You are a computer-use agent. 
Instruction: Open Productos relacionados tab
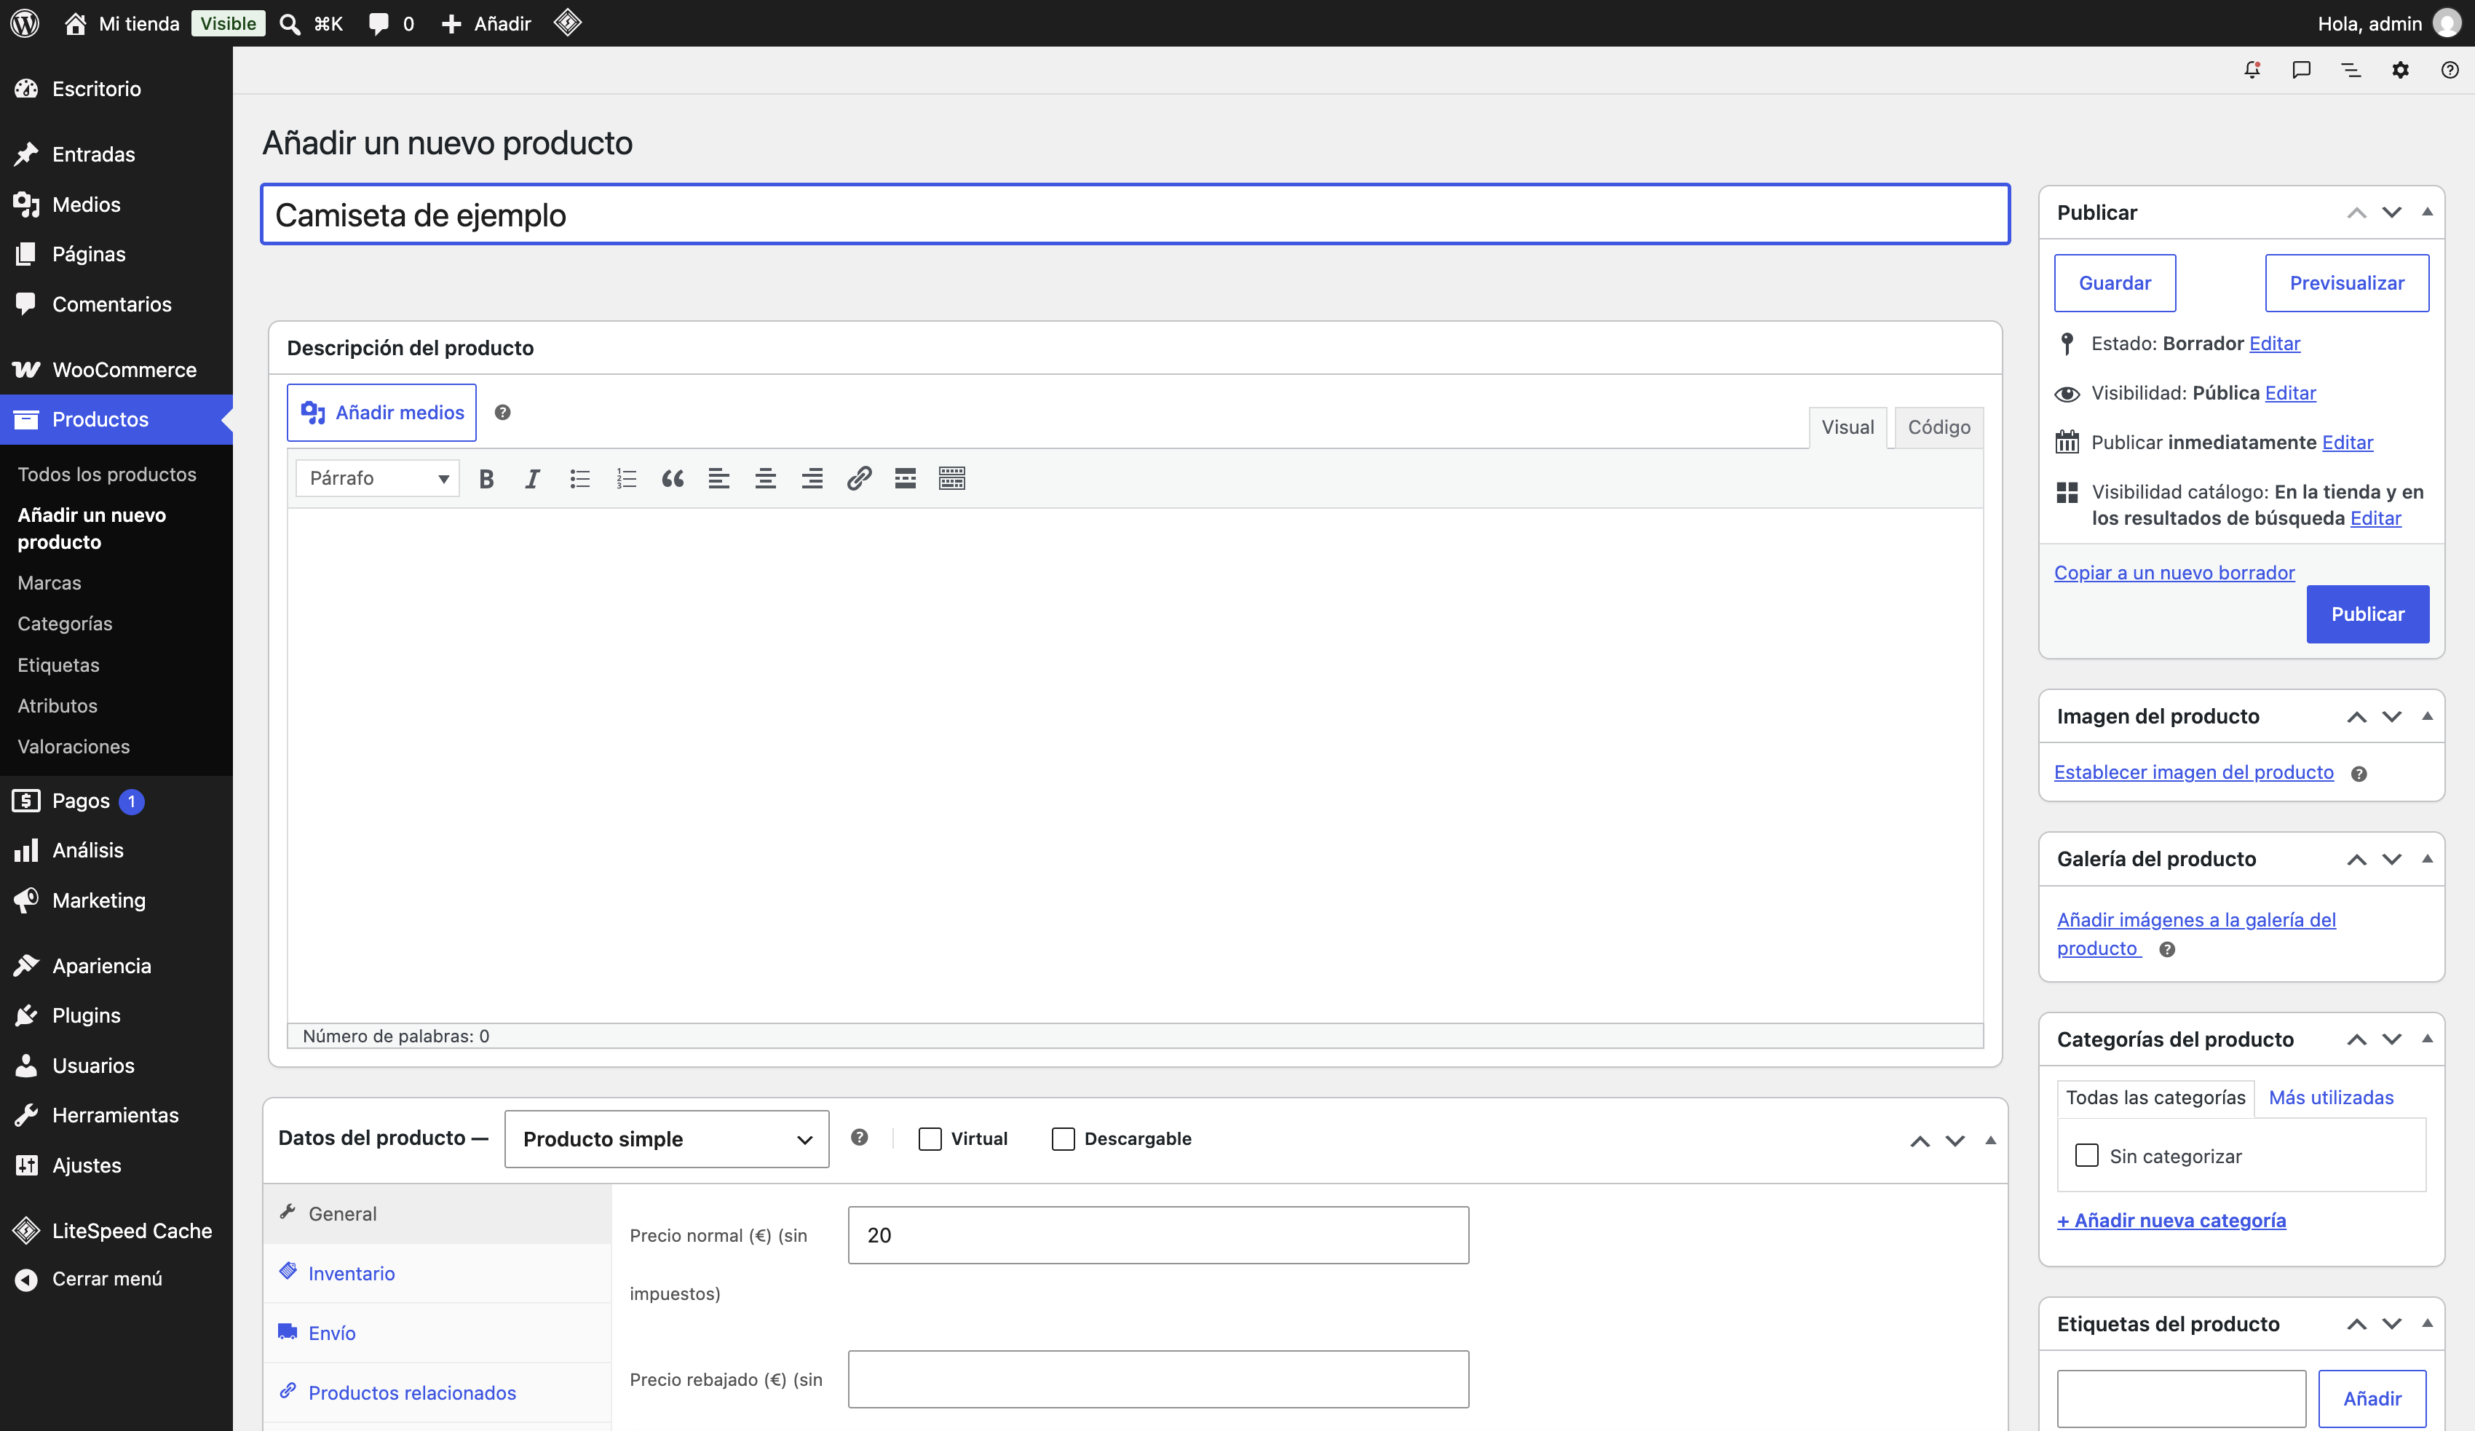[437, 1392]
